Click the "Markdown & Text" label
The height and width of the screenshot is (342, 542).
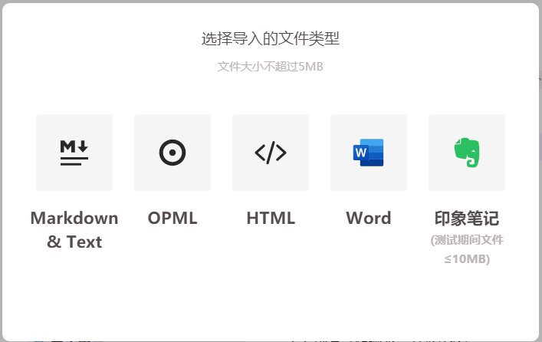(x=74, y=229)
